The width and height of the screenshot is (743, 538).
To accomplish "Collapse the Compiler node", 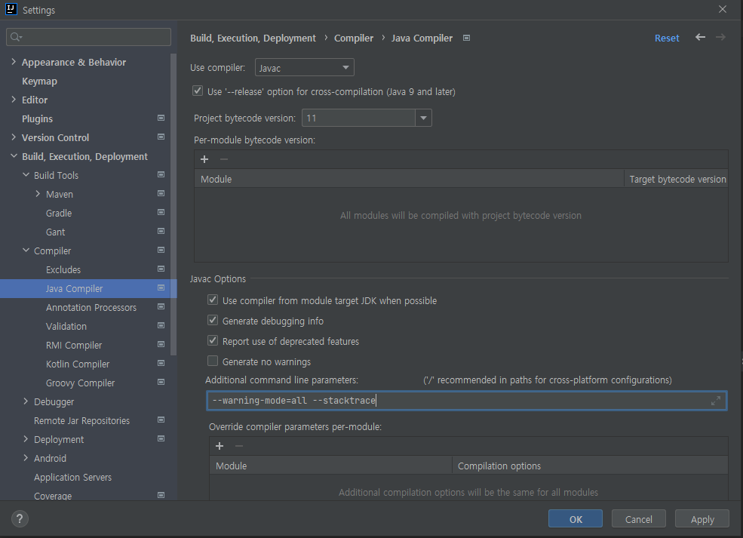I will pos(26,251).
